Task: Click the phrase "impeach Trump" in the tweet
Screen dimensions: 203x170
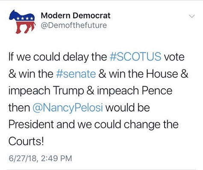Action: point(46,91)
